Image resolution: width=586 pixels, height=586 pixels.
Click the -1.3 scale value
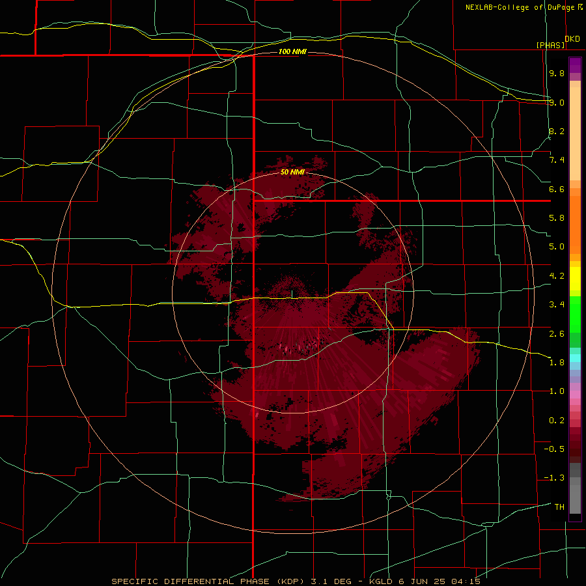pyautogui.click(x=554, y=478)
